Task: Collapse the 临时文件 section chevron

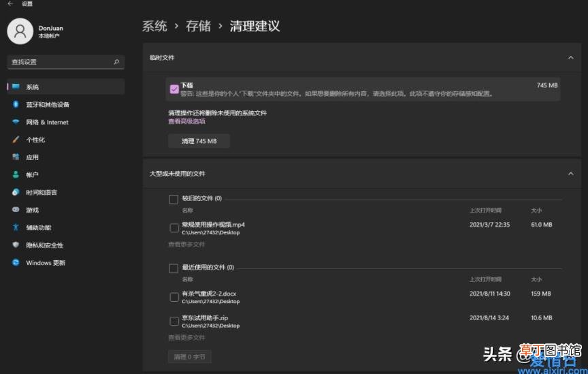Action: click(x=570, y=58)
